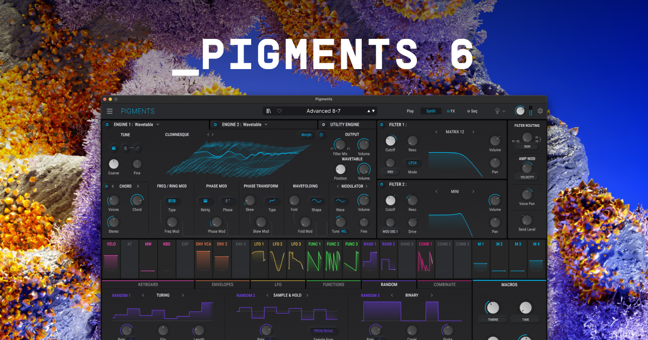Click the TIMBRE macro label
The width and height of the screenshot is (648, 340).
[x=492, y=319]
